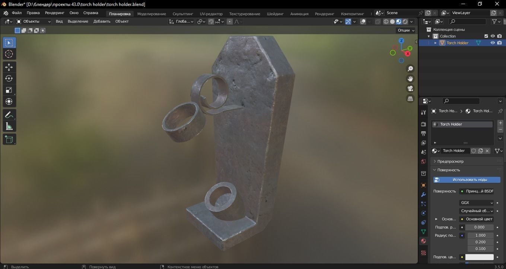The image size is (506, 269).
Task: Select the Move tool
Action: pos(9,67)
